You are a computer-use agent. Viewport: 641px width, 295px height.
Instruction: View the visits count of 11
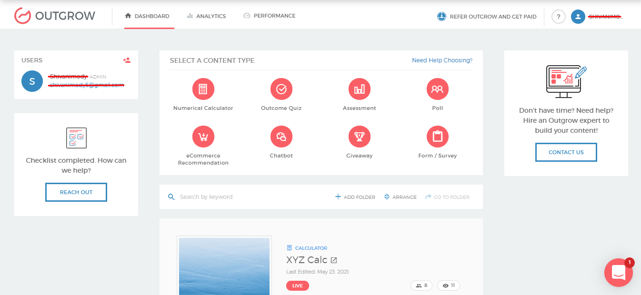click(x=449, y=285)
